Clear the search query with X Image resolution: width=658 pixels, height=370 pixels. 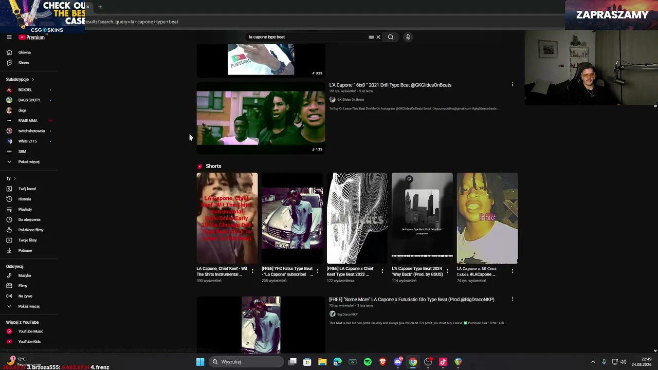(x=378, y=37)
